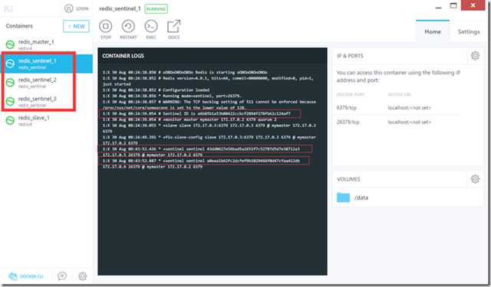Close the Kitematic window
Viewport: 491px width, 287px height.
coord(473,5)
